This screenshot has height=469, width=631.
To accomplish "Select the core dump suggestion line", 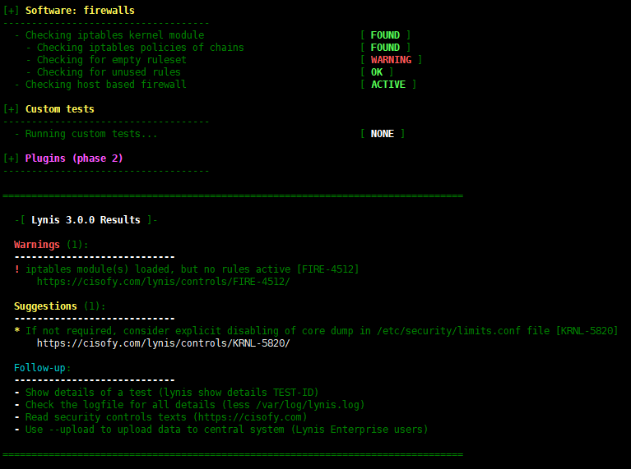I will (x=322, y=331).
